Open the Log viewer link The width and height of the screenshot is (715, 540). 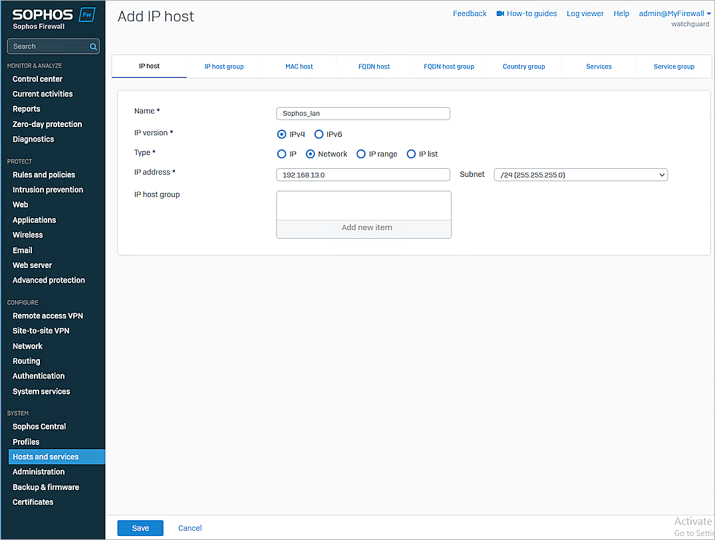pyautogui.click(x=585, y=13)
